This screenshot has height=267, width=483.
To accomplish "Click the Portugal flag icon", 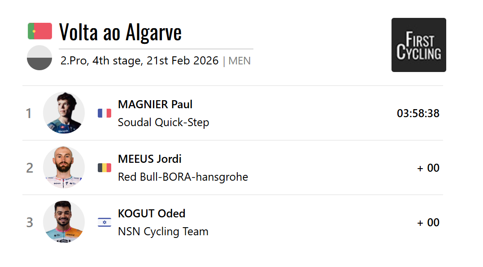I will click(x=40, y=31).
